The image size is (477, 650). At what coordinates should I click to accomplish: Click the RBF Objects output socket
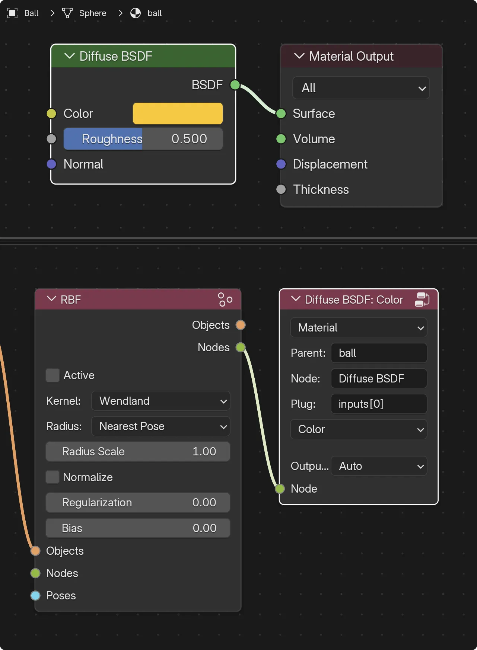[x=241, y=325]
